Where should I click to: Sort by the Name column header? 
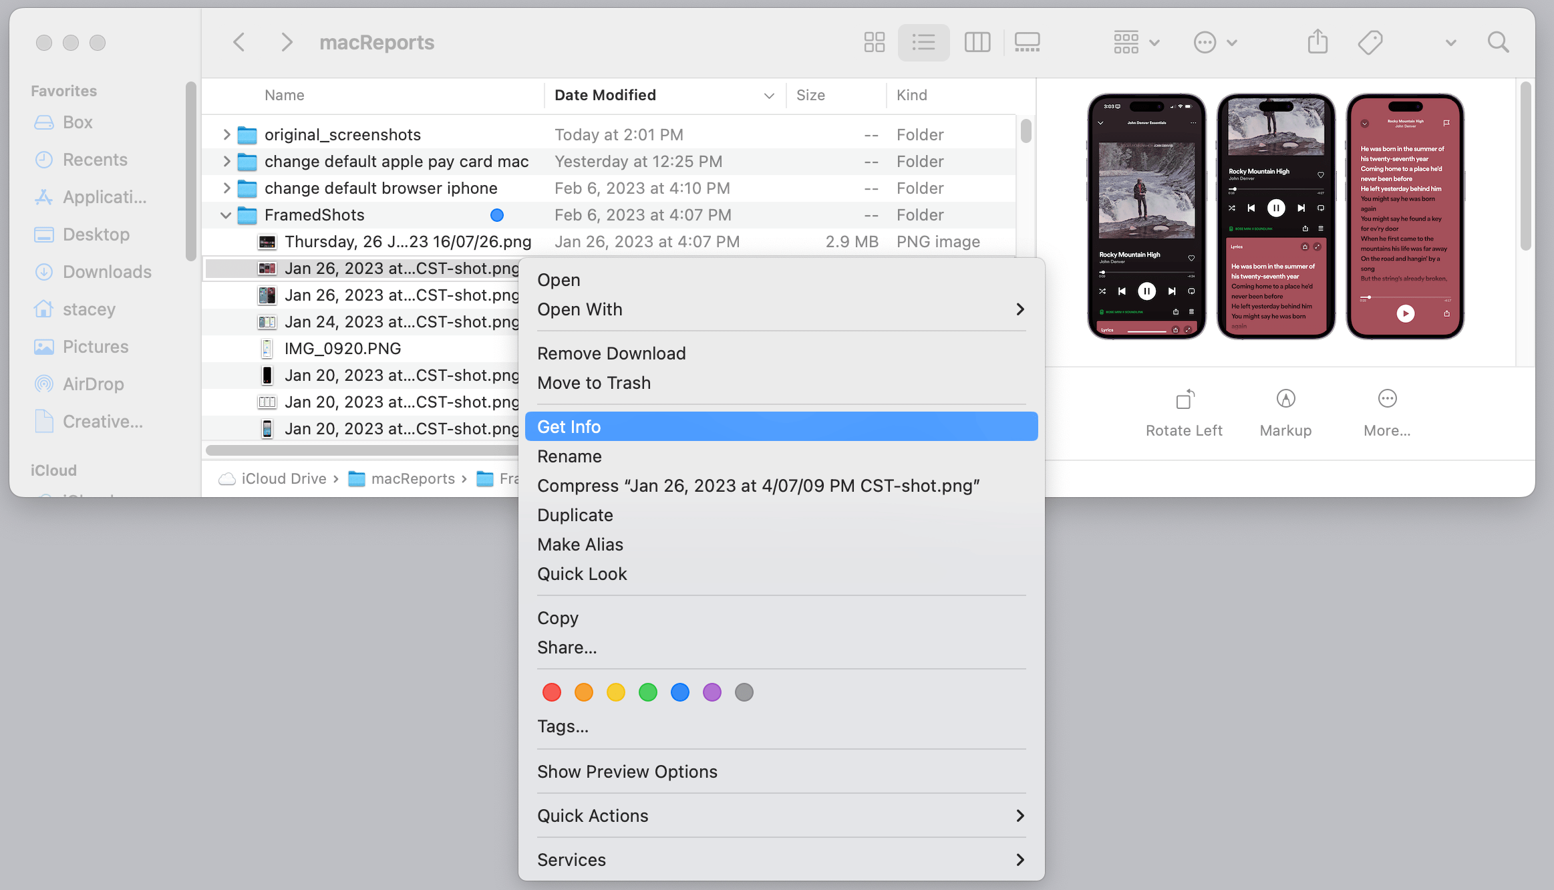pos(374,96)
